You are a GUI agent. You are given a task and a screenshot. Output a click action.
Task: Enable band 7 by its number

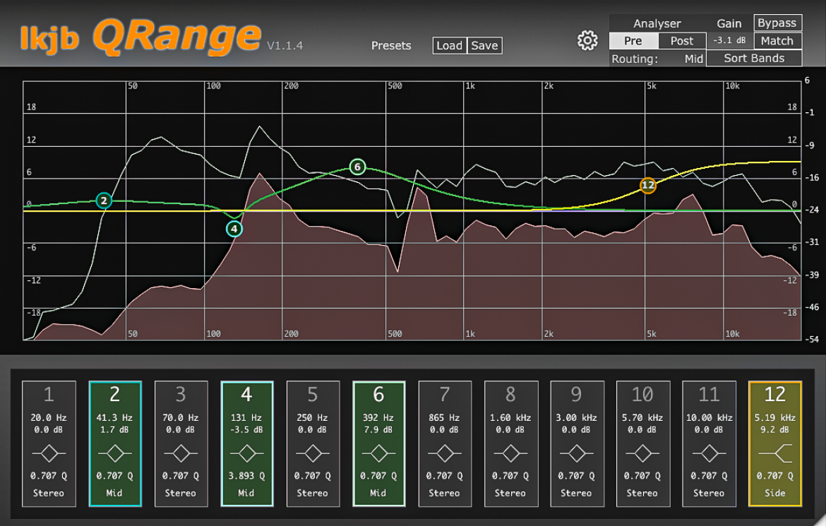click(x=445, y=394)
